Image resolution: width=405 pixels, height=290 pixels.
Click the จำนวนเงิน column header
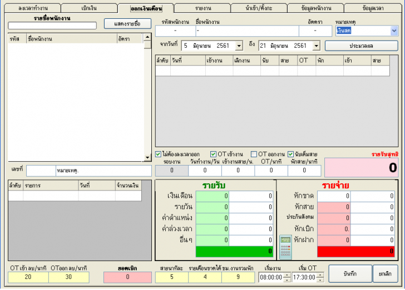pyautogui.click(x=128, y=186)
